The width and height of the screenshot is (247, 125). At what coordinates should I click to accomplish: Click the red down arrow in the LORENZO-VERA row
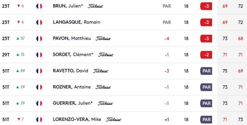(x=19, y=119)
